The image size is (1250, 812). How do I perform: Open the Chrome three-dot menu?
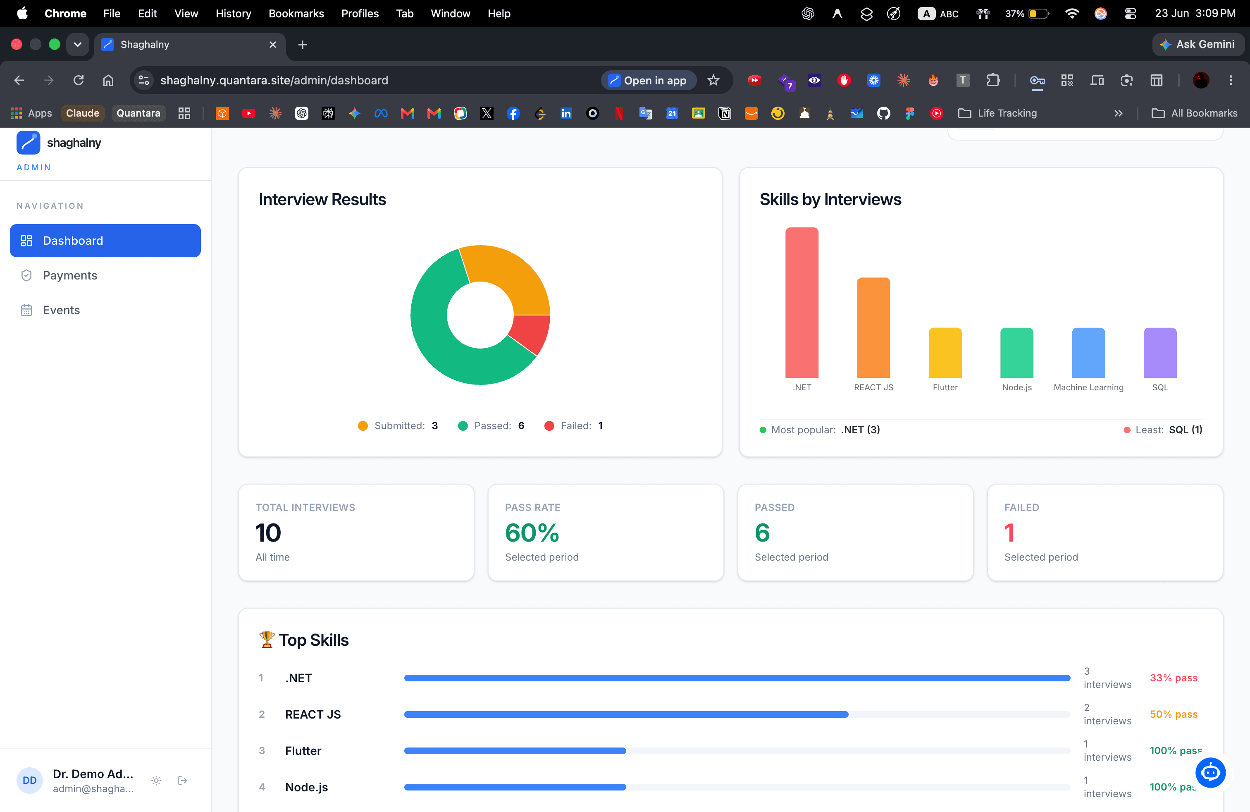tap(1230, 80)
